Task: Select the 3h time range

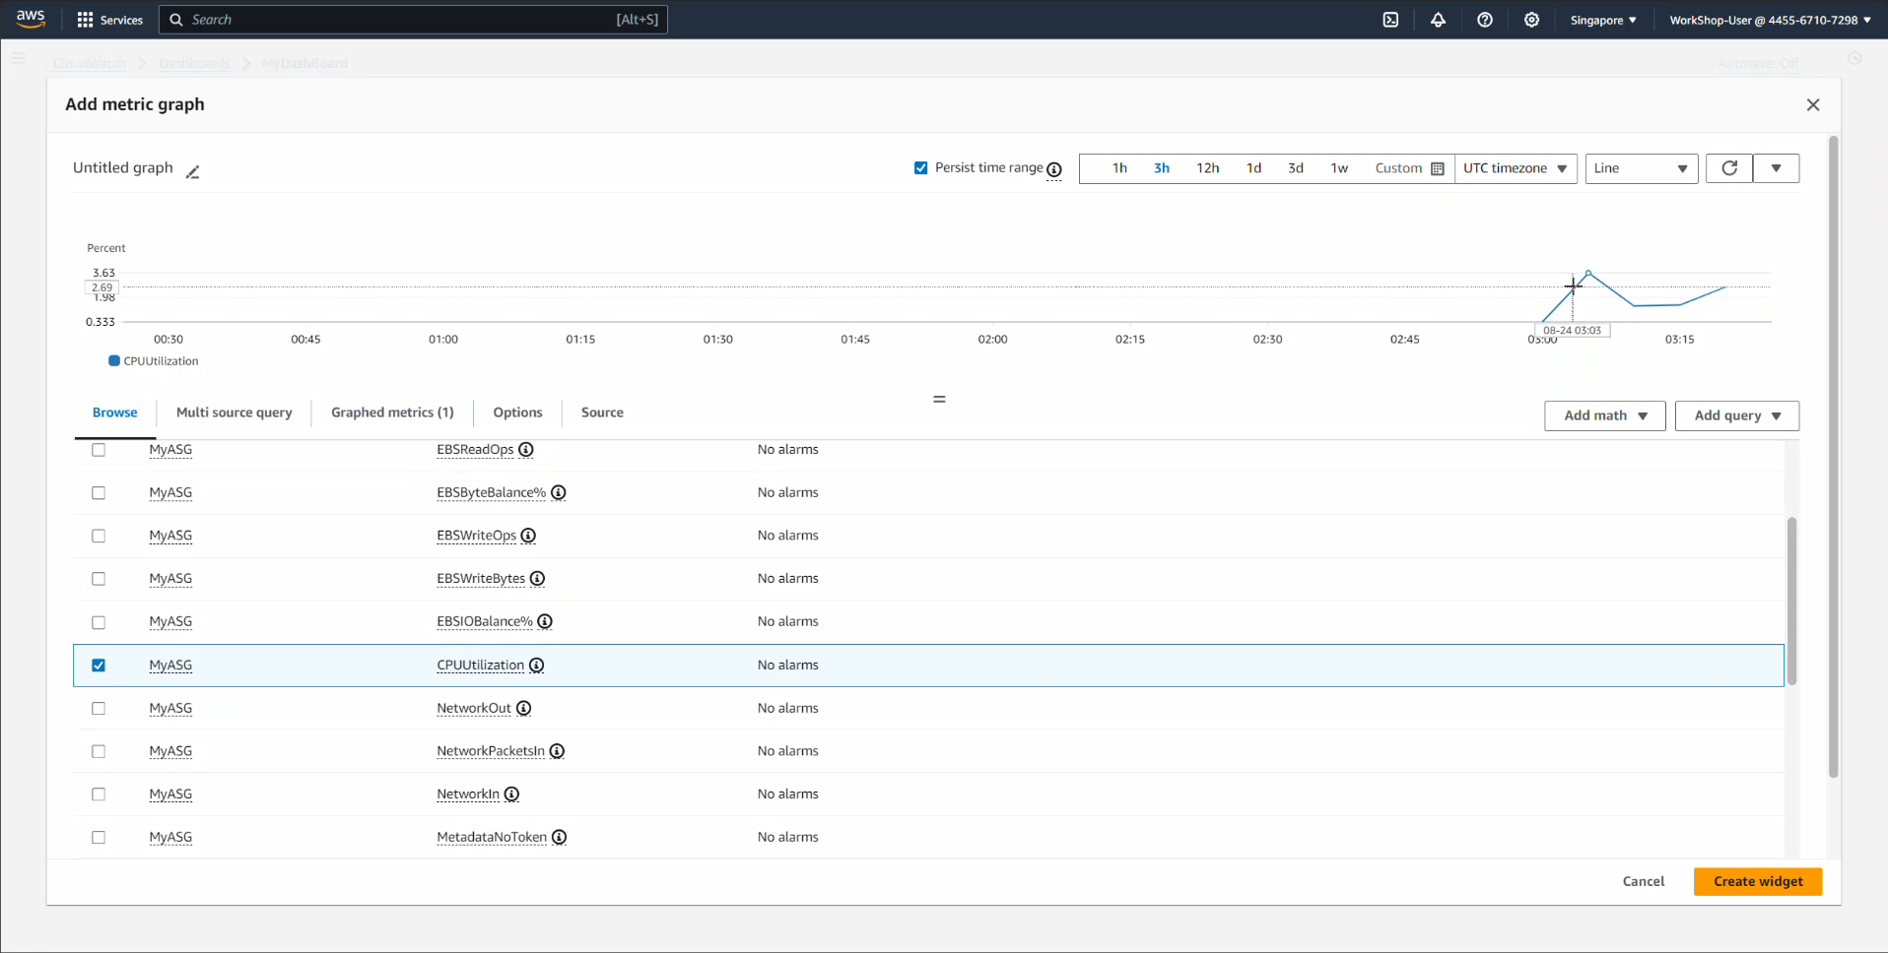Action: (x=1162, y=168)
